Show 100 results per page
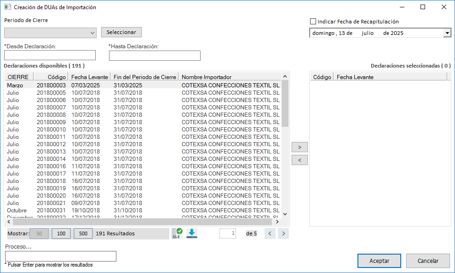The width and height of the screenshot is (455, 273). (61, 233)
